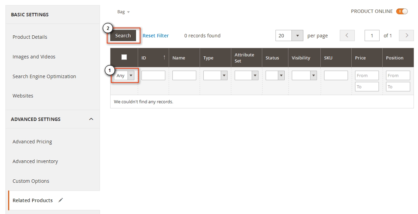Image resolution: width=418 pixels, height=214 pixels.
Task: Click the Price From filter field
Action: coord(367,75)
